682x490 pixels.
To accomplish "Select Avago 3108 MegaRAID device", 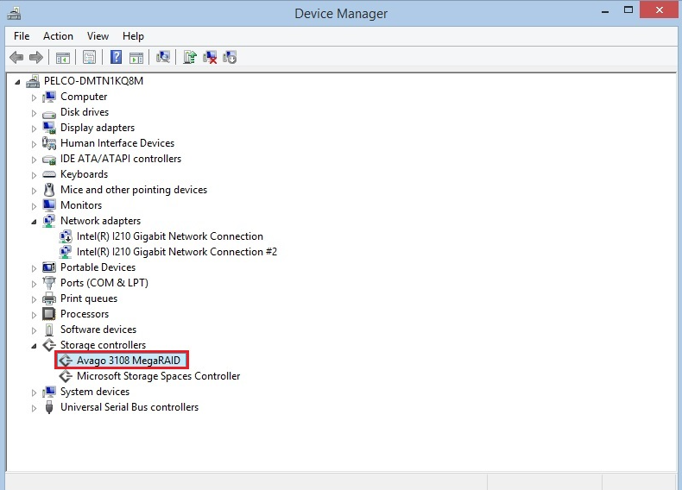I will coord(129,361).
